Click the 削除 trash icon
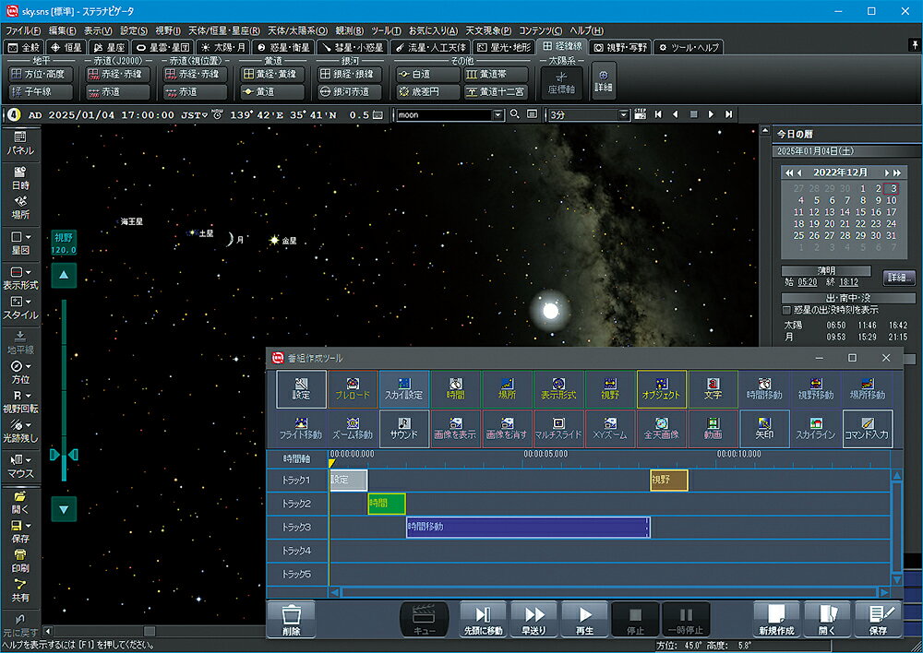 pos(292,620)
